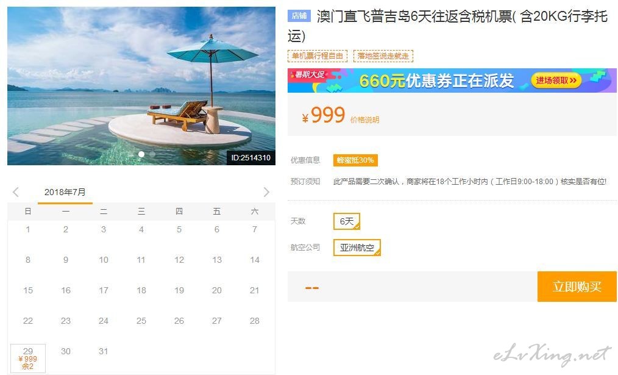
Task: Go to previous month with left arrow
Action: tap(16, 192)
